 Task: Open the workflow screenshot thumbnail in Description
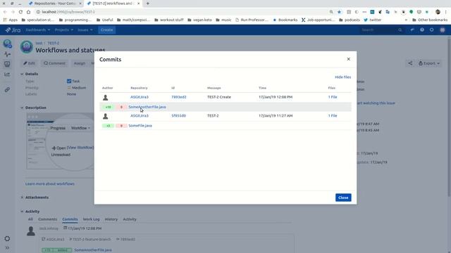coord(60,141)
